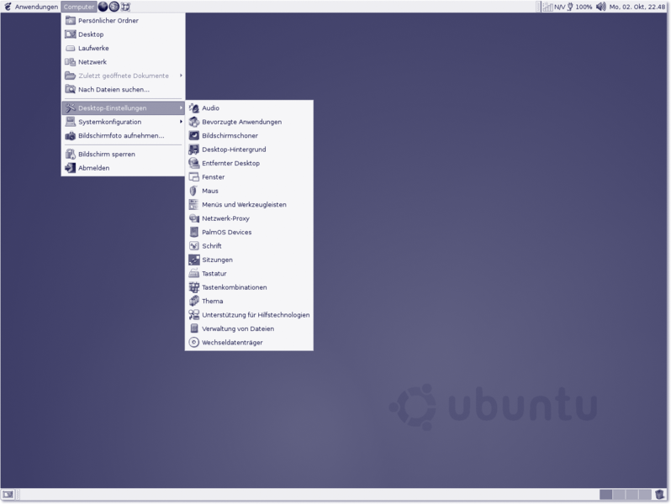Image resolution: width=671 pixels, height=504 pixels.
Task: Open Bildschirmschoner preferences
Action: pos(230,135)
